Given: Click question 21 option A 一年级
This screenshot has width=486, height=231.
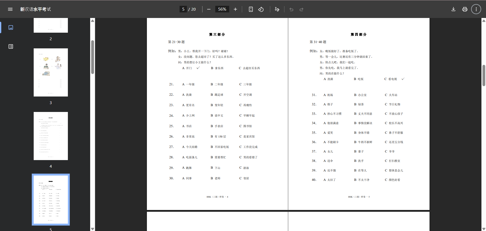Looking at the screenshot, I should click(188, 84).
